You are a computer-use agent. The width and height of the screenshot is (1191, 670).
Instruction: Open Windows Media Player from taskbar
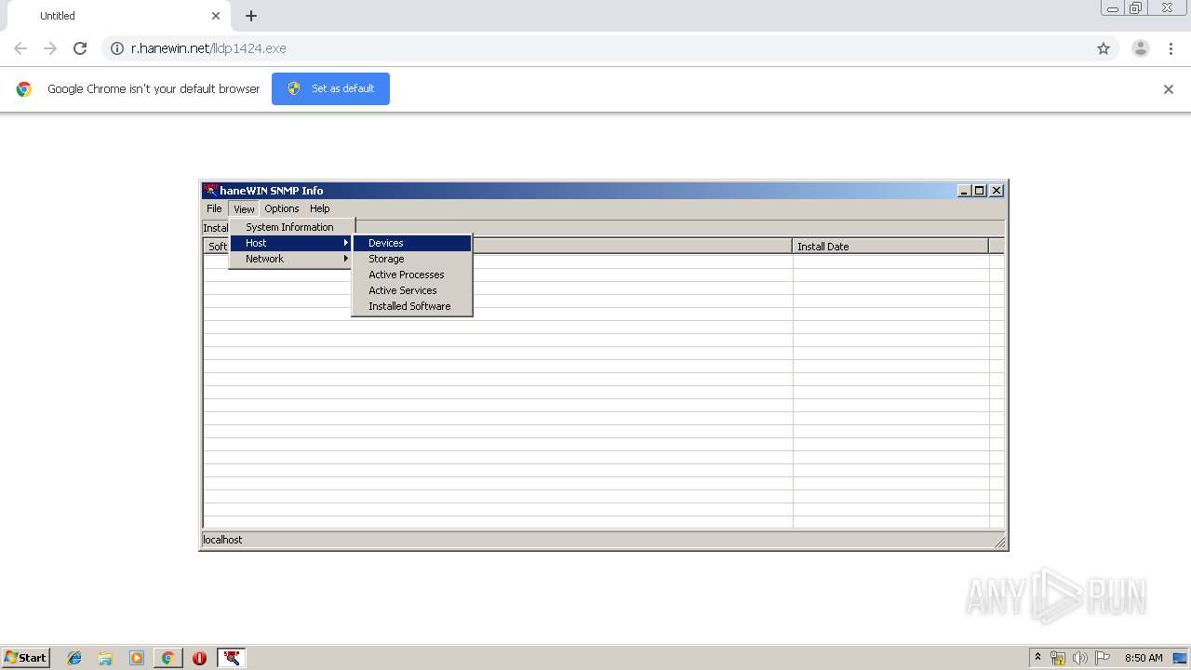(137, 658)
